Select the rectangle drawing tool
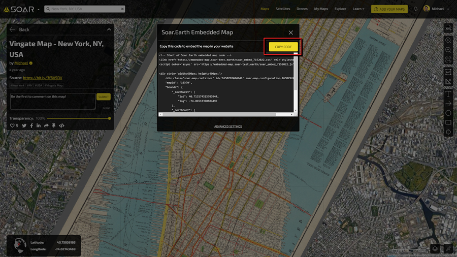The width and height of the screenshot is (457, 257). [448, 122]
